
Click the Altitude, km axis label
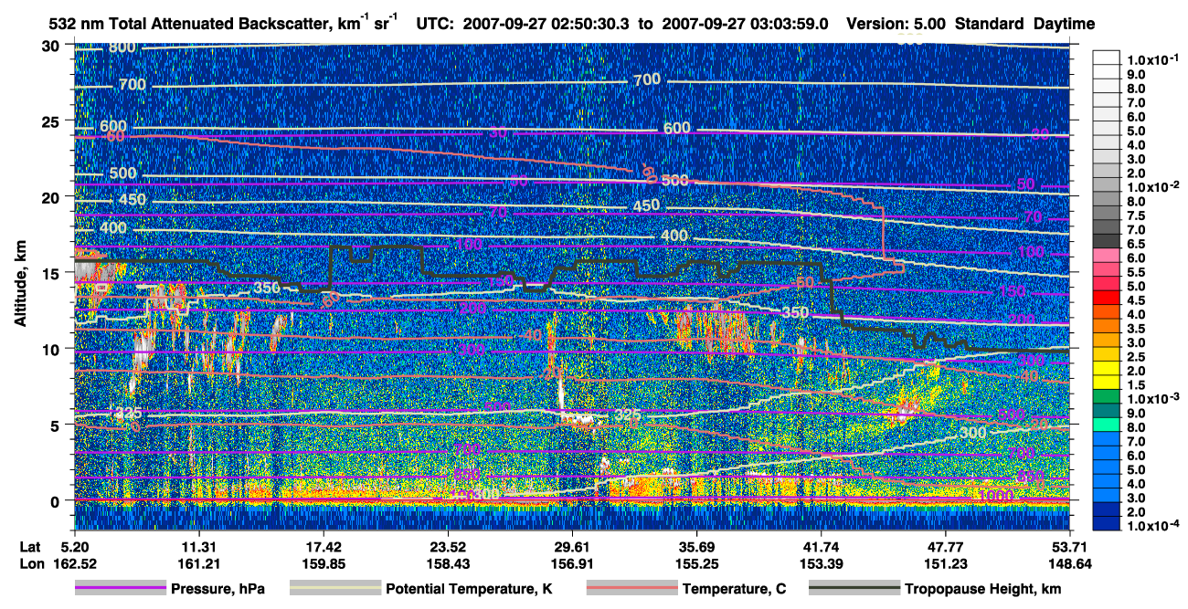pos(20,286)
